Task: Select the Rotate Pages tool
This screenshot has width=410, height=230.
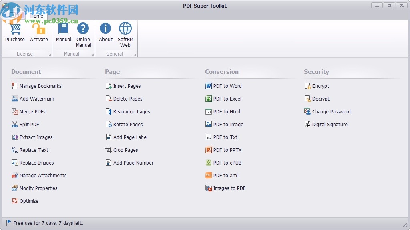Action: point(127,124)
